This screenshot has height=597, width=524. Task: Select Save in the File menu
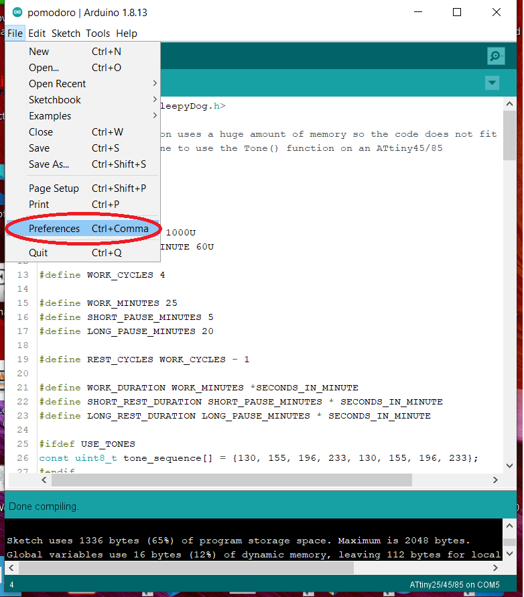pos(82,148)
